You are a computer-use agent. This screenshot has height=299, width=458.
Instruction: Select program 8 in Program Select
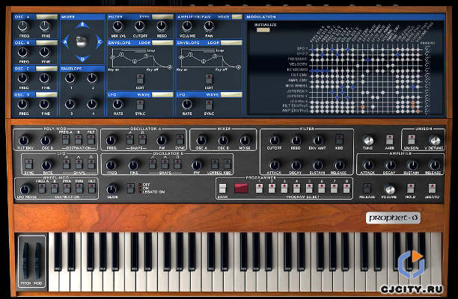coord(346,188)
